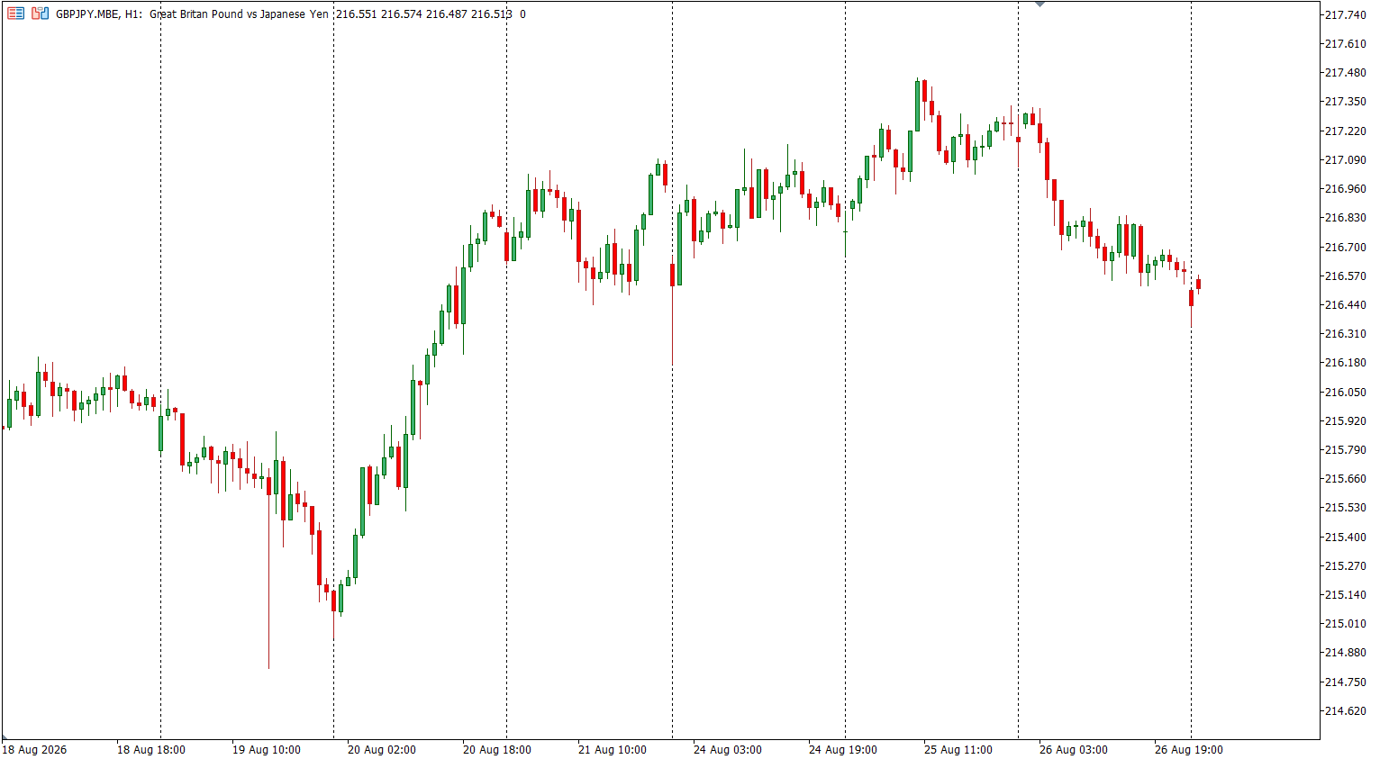Click the 25 Aug 11:00 time label
1380x759 pixels.
[x=958, y=749]
